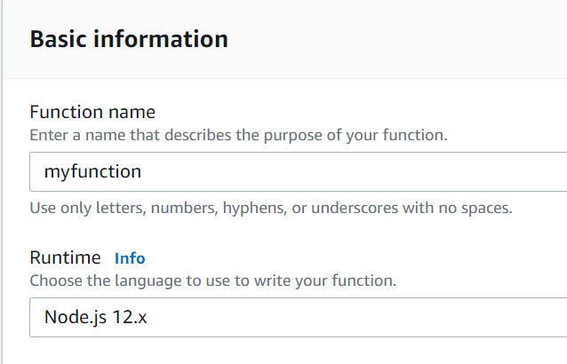This screenshot has height=364, width=567.
Task: Click into the Function name input field
Action: (x=298, y=172)
